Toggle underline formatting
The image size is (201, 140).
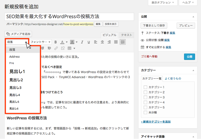coord(89,42)
